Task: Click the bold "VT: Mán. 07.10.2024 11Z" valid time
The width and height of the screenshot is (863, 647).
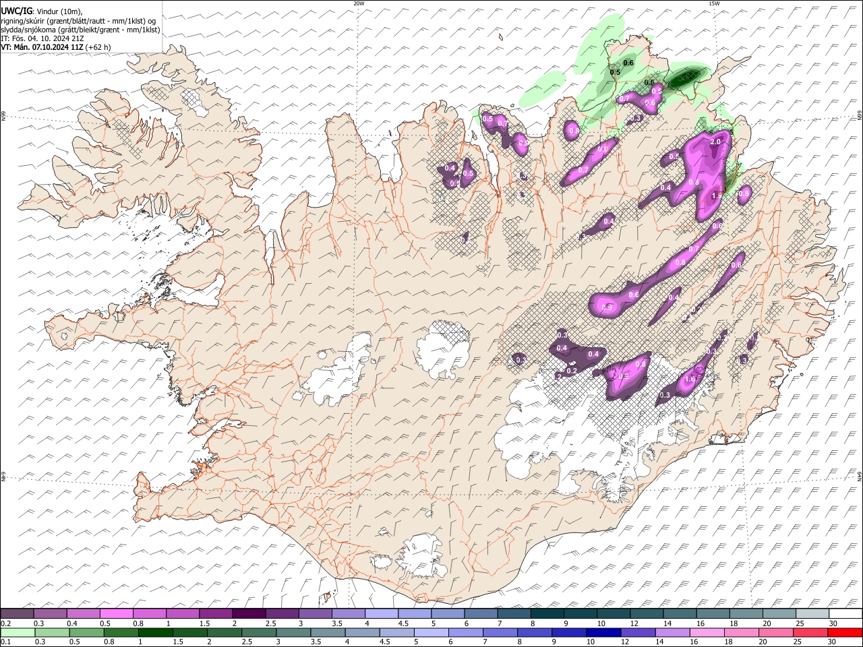Action: click(x=42, y=47)
